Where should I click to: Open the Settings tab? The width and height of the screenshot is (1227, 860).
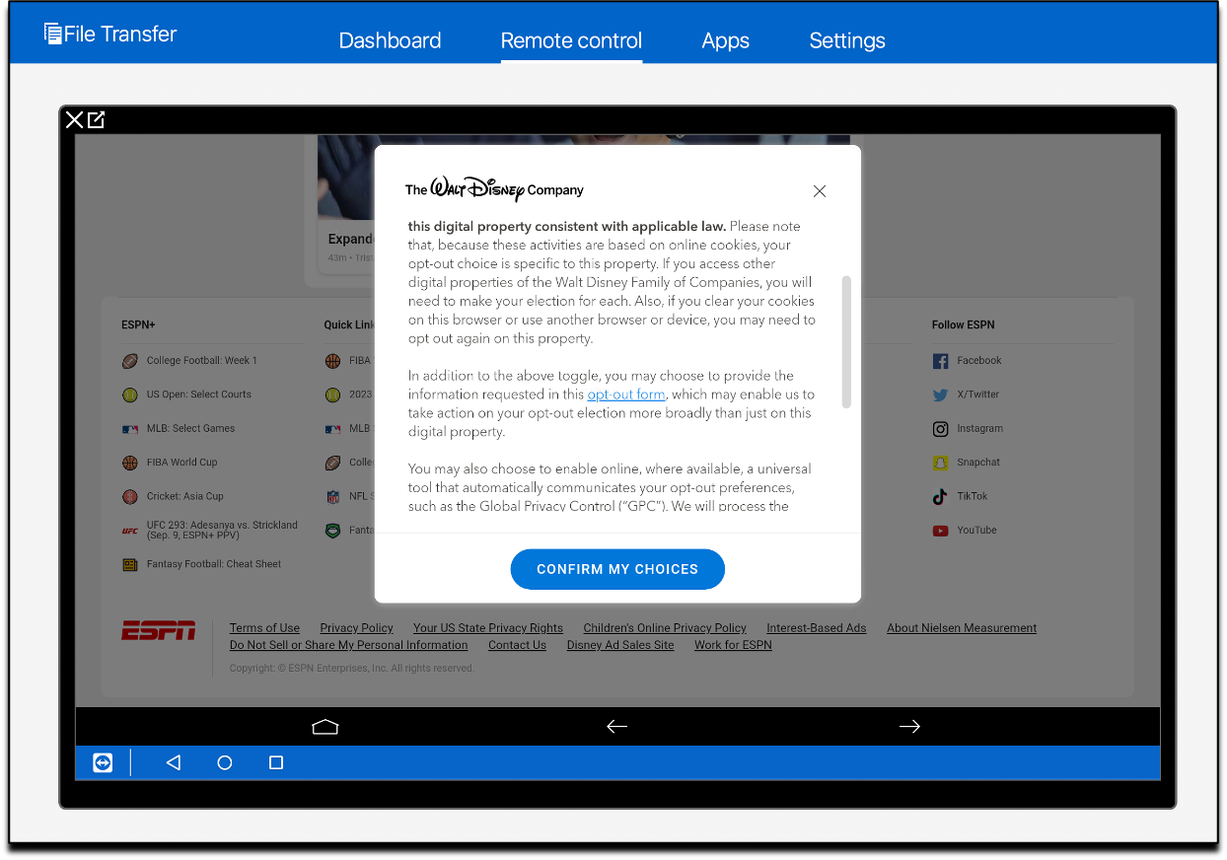pos(846,40)
